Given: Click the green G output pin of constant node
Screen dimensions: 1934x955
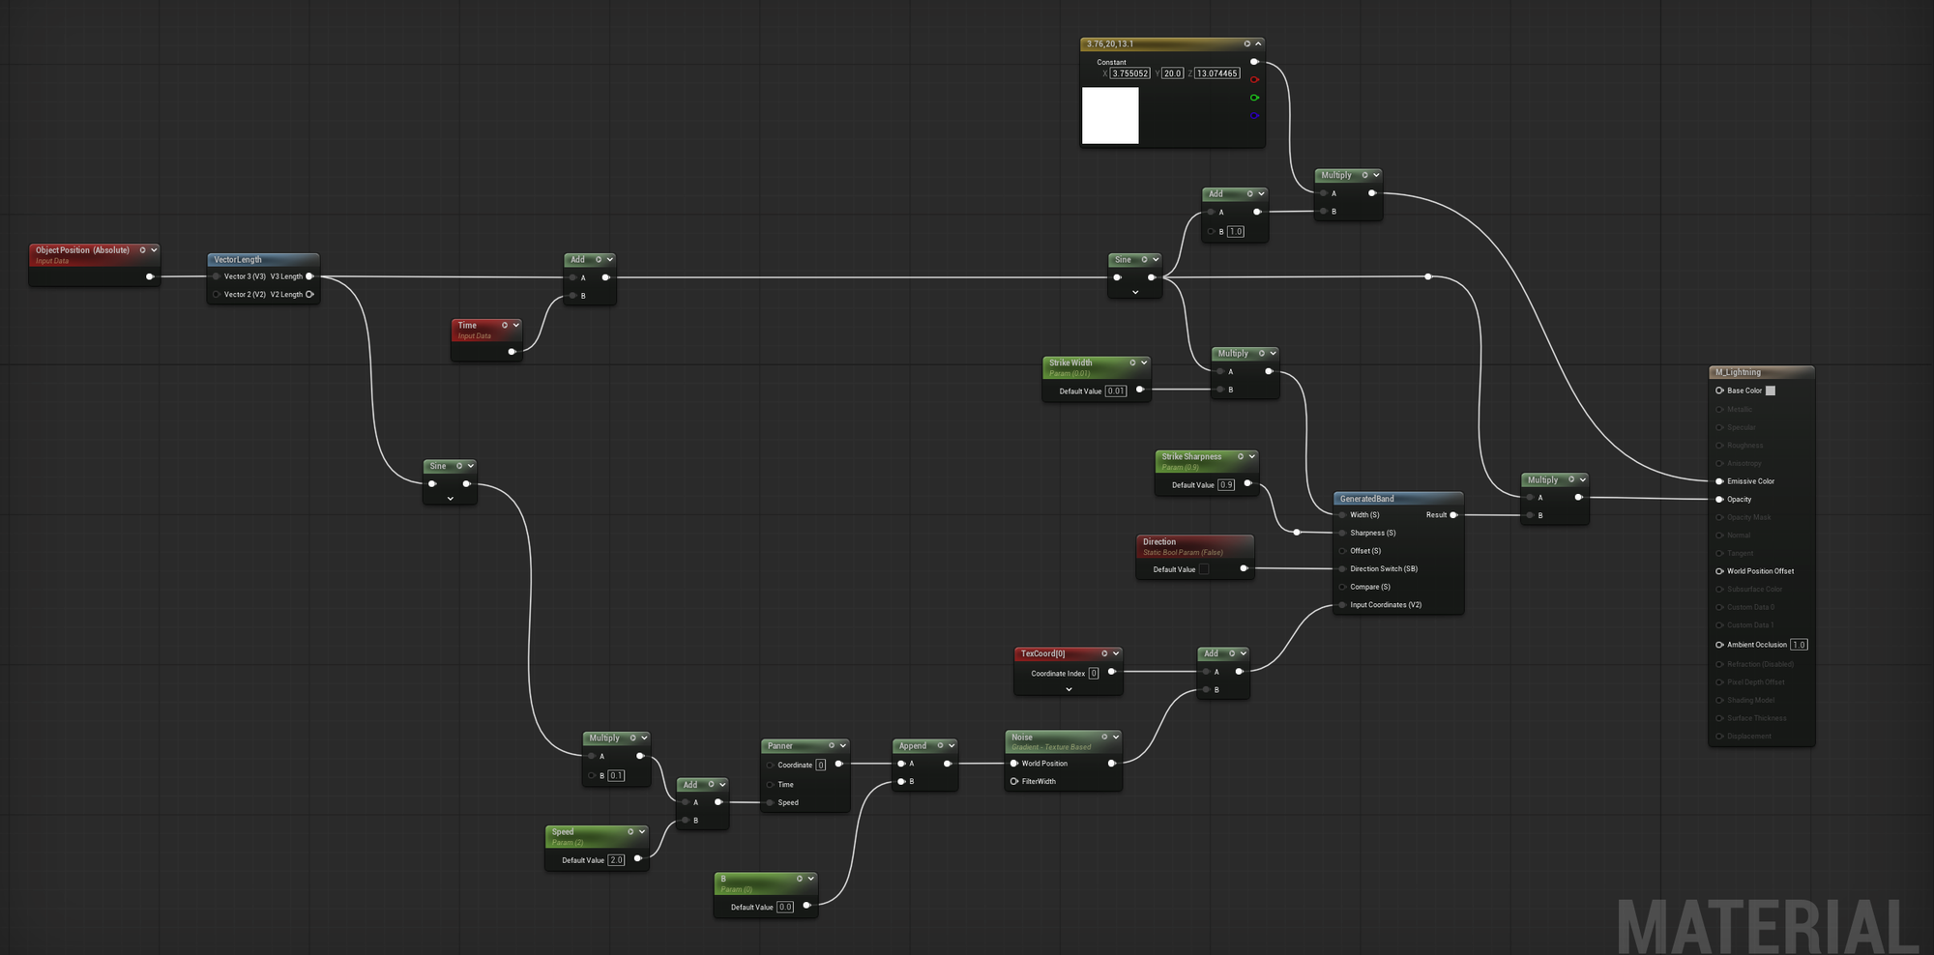Looking at the screenshot, I should click(1254, 98).
